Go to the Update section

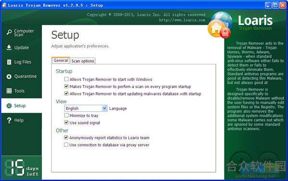[22, 48]
